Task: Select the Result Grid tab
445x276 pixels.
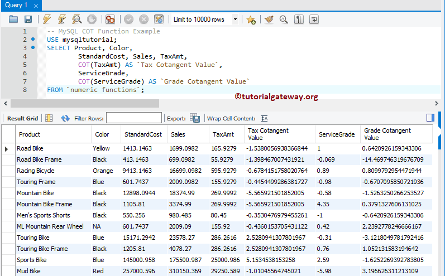Action: pos(22,118)
